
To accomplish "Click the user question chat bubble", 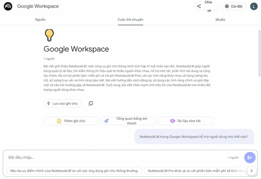I will tap(194, 136).
